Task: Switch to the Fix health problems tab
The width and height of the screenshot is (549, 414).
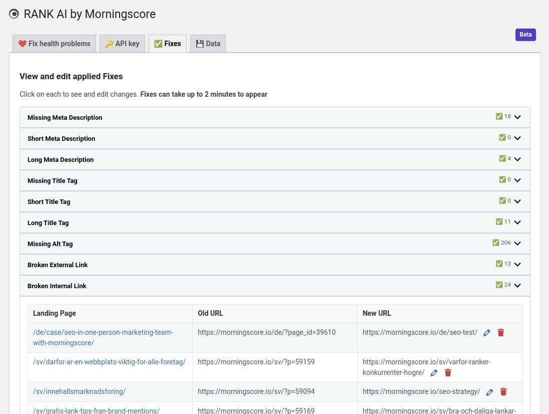Action: click(x=54, y=44)
